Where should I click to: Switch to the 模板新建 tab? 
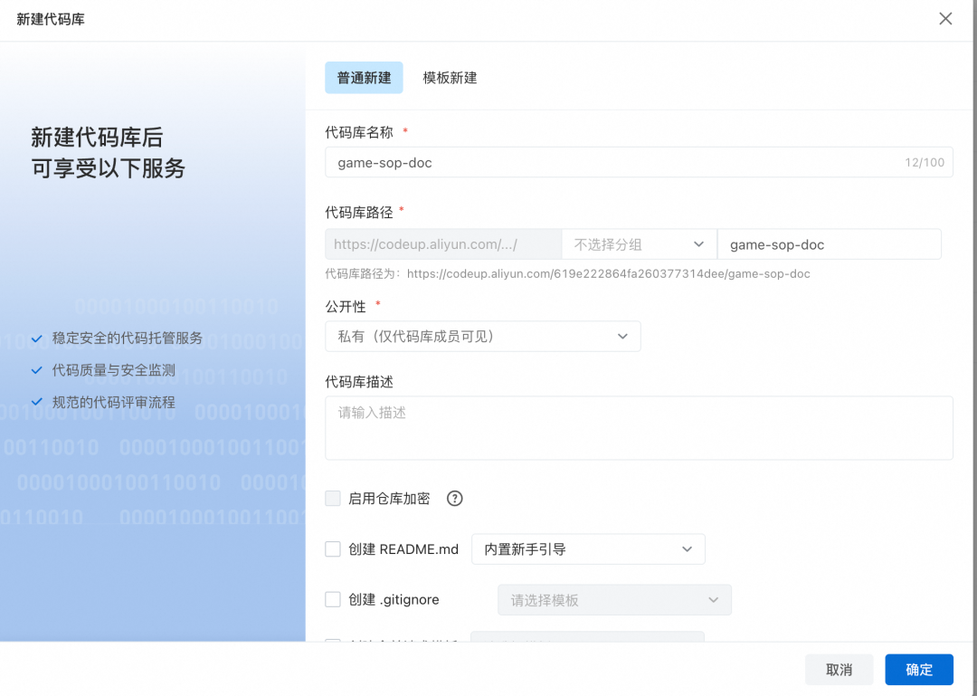[x=450, y=78]
